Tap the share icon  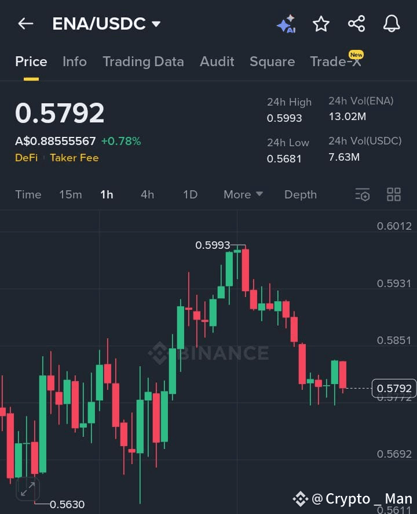coord(356,24)
